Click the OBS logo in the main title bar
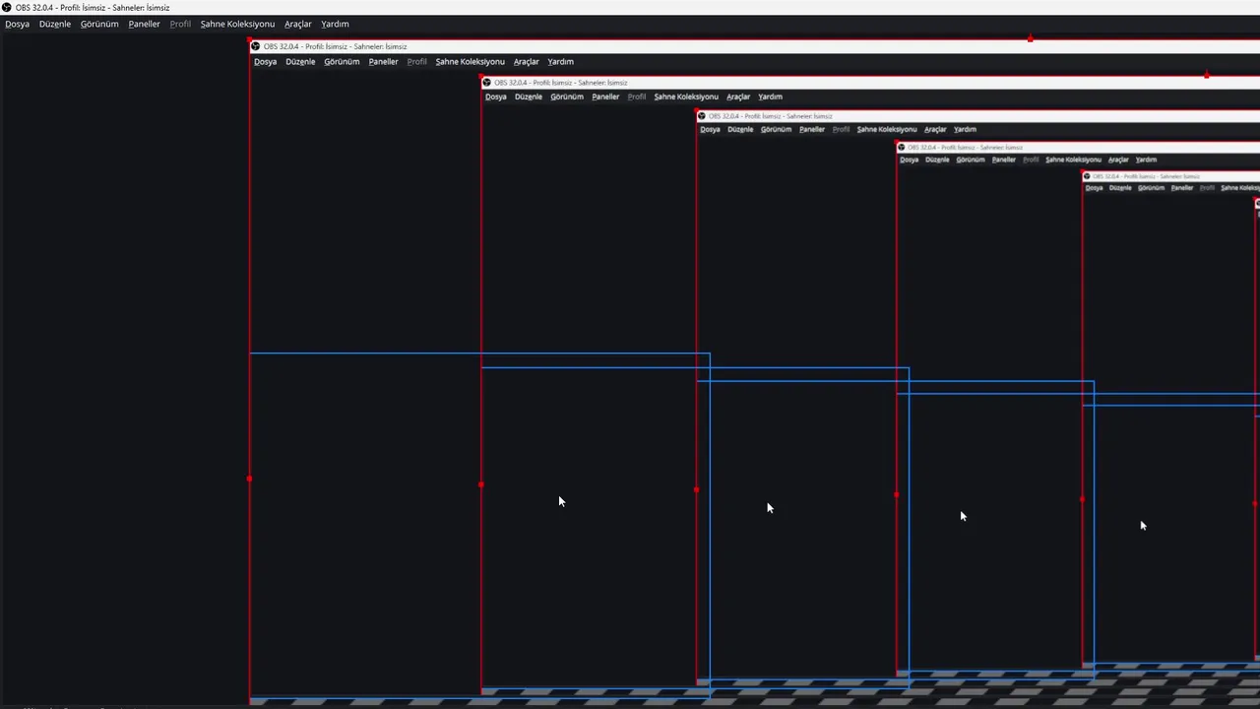1260x709 pixels. [7, 7]
